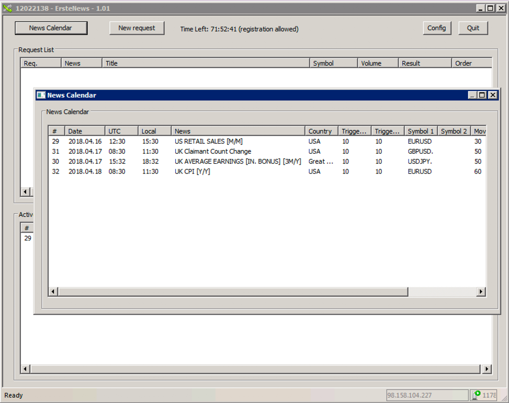Image resolution: width=509 pixels, height=403 pixels.
Task: Maximize the News Calendar dialog
Action: [482, 95]
